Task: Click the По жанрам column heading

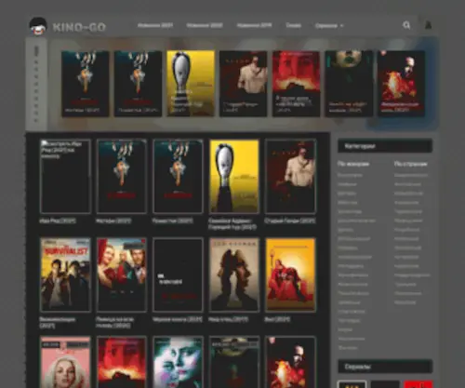Action: pos(353,164)
